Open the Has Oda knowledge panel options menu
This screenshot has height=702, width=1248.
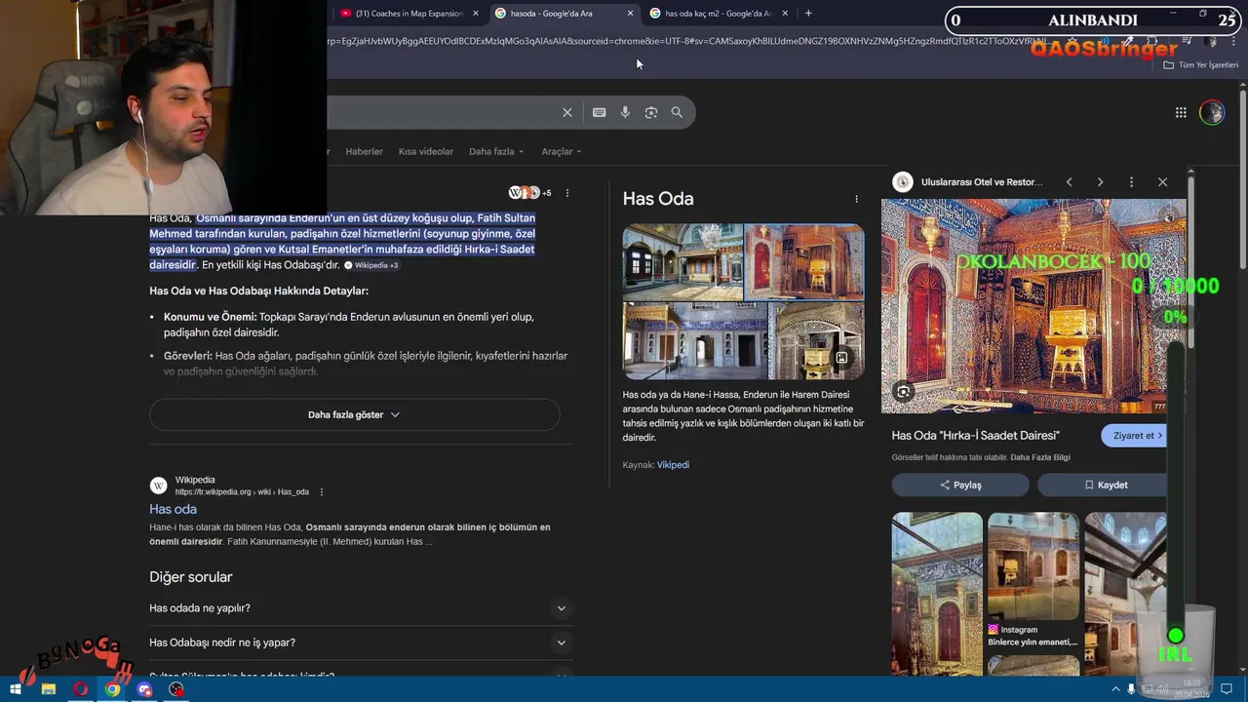tap(856, 199)
